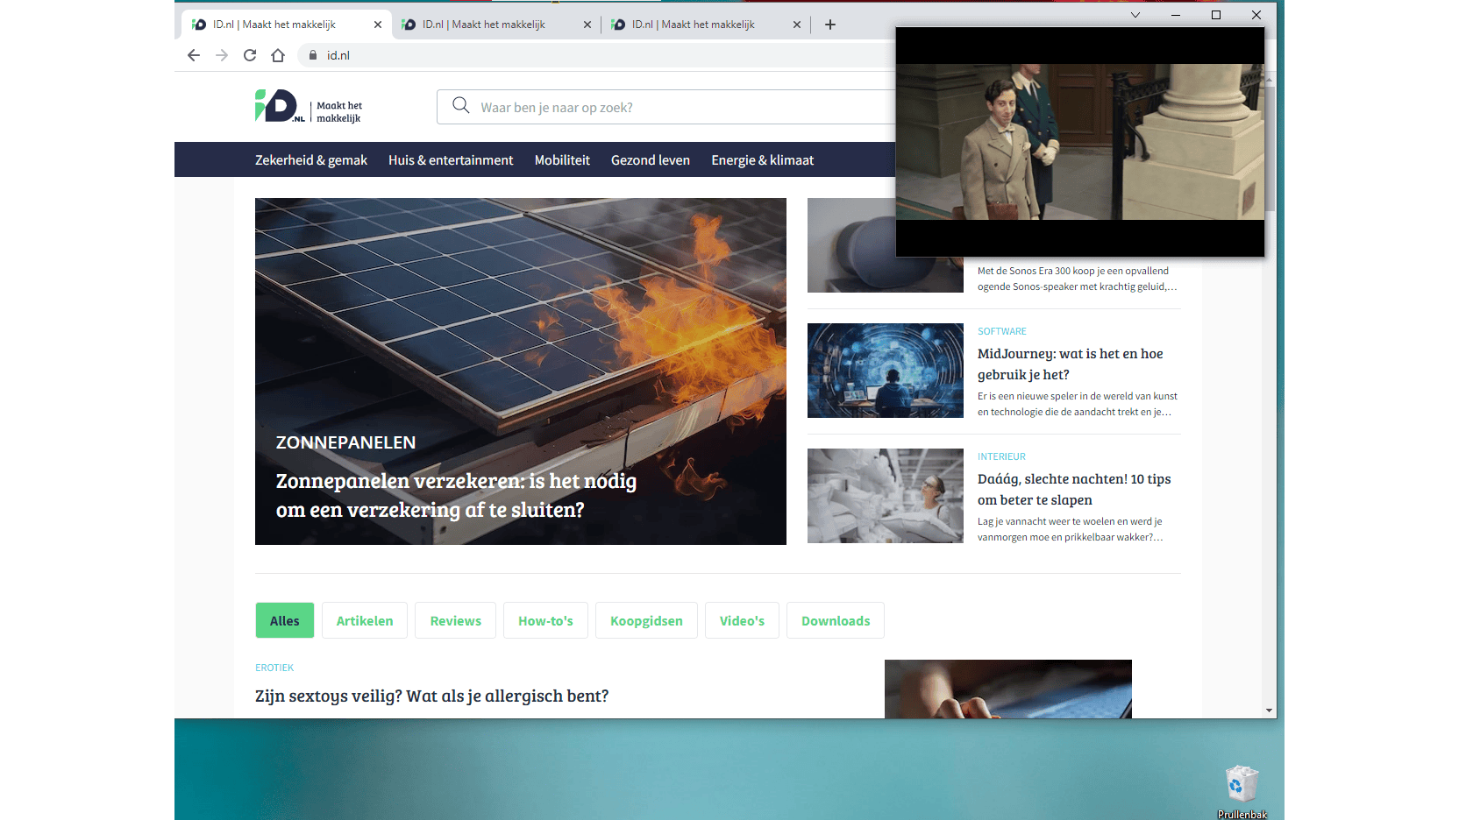
Task: Close the first ID.nl tab
Action: click(378, 25)
